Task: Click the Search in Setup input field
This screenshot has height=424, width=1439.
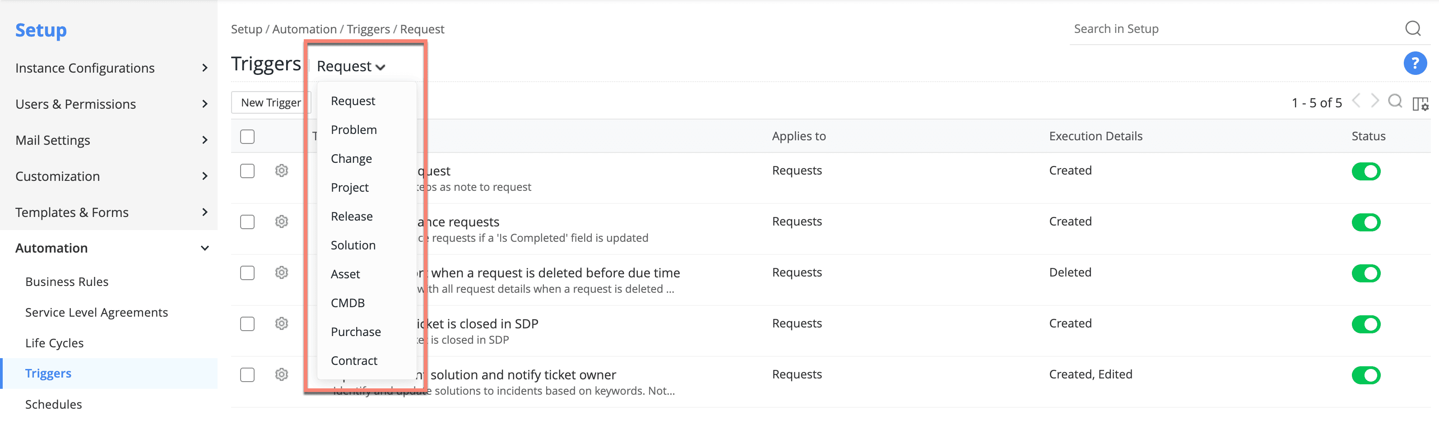Action: (1229, 29)
